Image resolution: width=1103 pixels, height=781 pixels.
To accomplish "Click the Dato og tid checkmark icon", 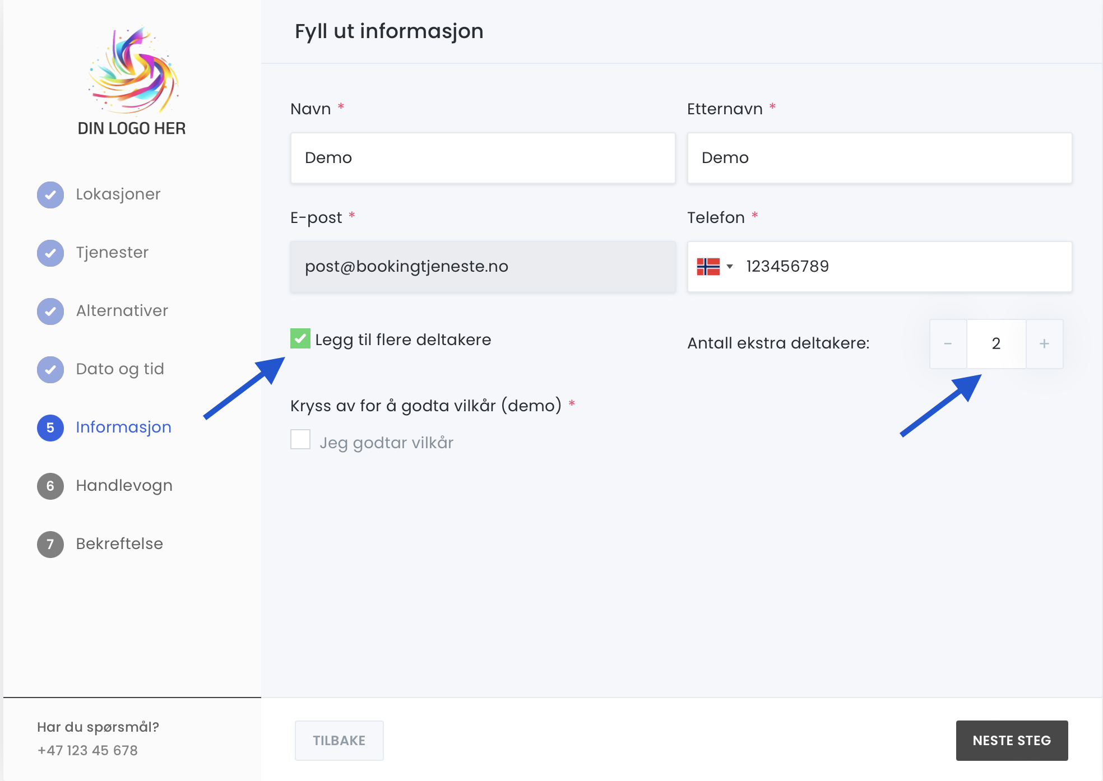I will (50, 370).
